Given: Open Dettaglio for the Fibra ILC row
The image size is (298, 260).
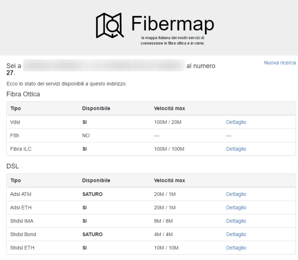Looking at the screenshot, I should click(x=236, y=149).
